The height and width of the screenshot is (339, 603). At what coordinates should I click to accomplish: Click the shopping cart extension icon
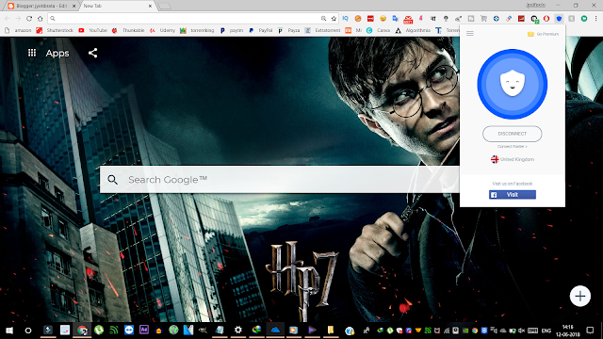tap(483, 19)
